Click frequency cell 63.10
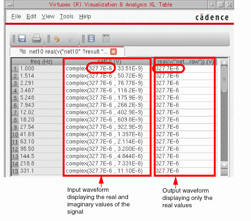The width and height of the screenshot is (251, 221). tap(41, 142)
